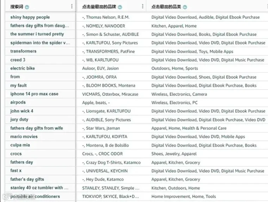
Task: Click brands cell '-, Hey Dude, Katamco'
Action: [103, 179]
